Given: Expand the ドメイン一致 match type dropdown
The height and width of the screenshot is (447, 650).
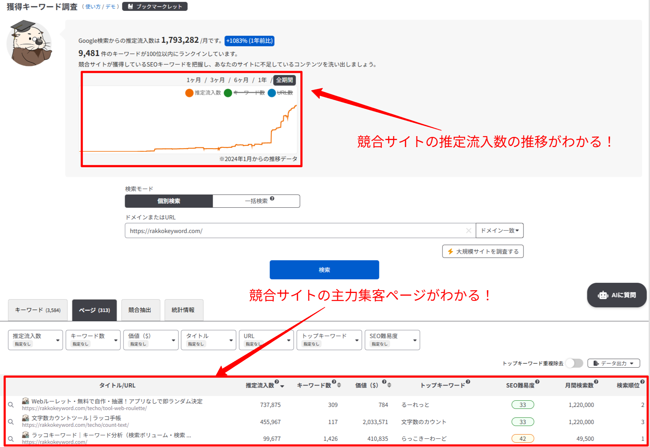Looking at the screenshot, I should click(500, 231).
